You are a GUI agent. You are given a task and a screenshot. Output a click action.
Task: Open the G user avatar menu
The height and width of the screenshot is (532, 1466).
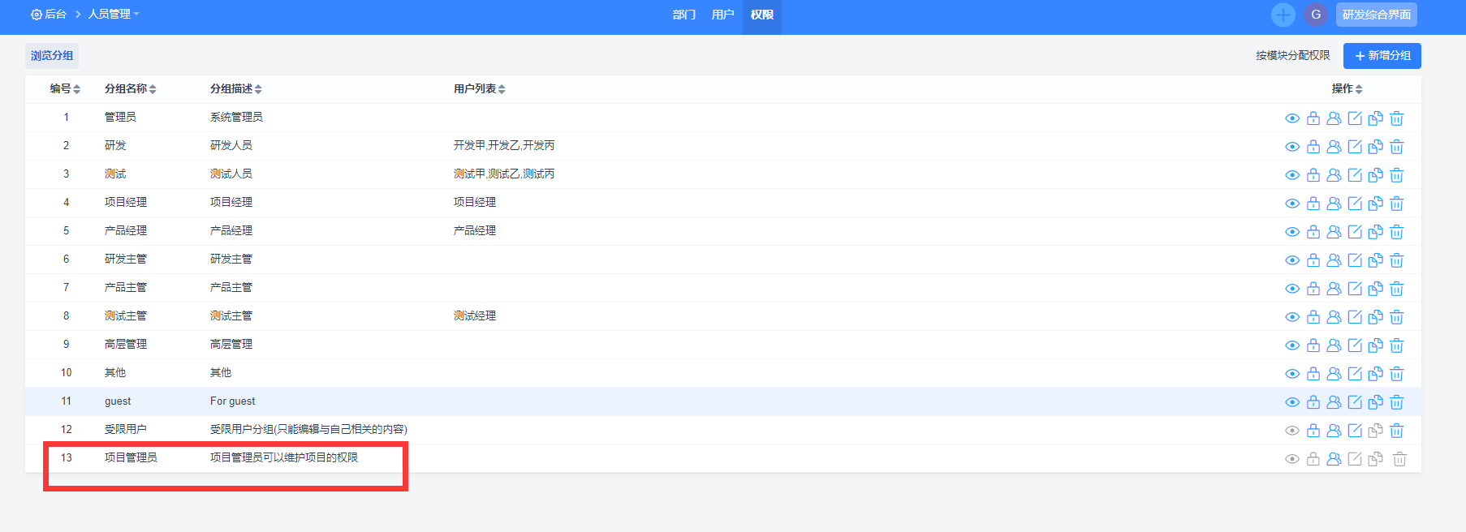click(x=1316, y=15)
